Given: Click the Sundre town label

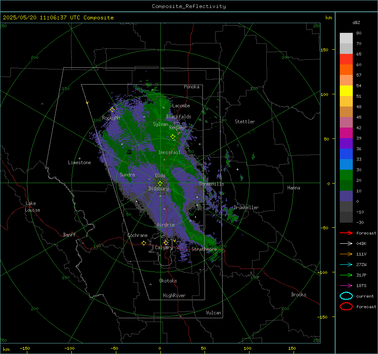Looking at the screenshot, I should [127, 174].
